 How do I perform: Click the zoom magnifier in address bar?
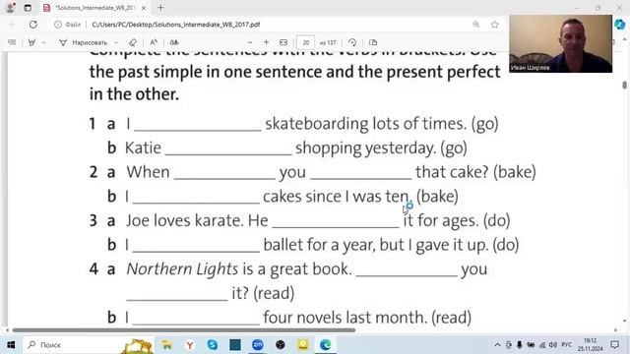(476, 25)
